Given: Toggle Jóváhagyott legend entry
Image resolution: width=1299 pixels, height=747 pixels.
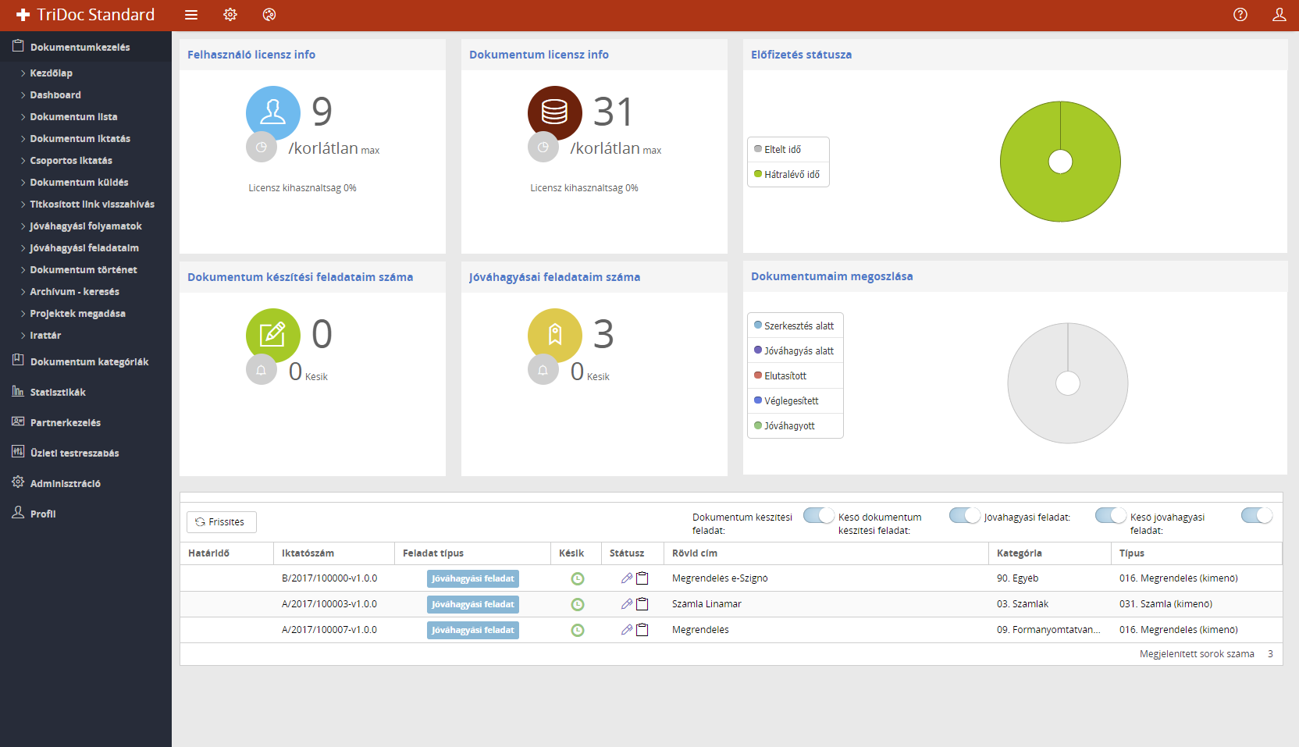Looking at the screenshot, I should 795,425.
